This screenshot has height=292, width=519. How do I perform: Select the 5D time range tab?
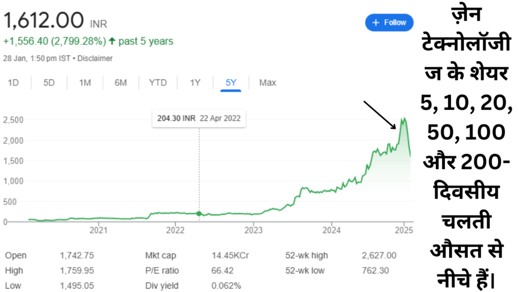pyautogui.click(x=49, y=82)
